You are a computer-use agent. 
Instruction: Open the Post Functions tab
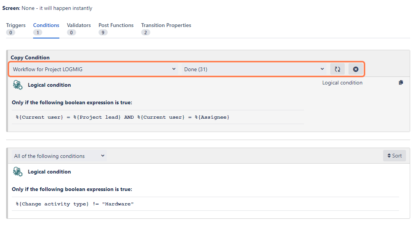pyautogui.click(x=116, y=25)
